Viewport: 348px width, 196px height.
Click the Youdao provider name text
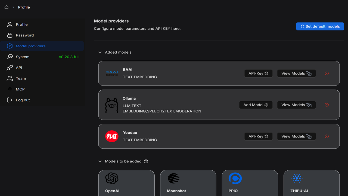[x=130, y=133]
